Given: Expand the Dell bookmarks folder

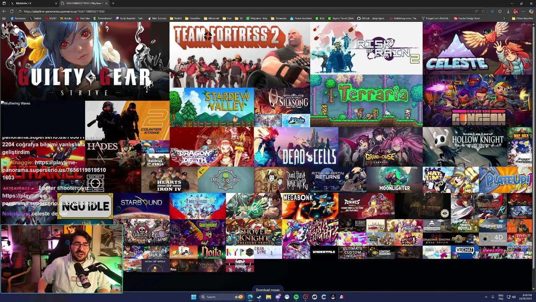Looking at the screenshot, I should (227, 18).
